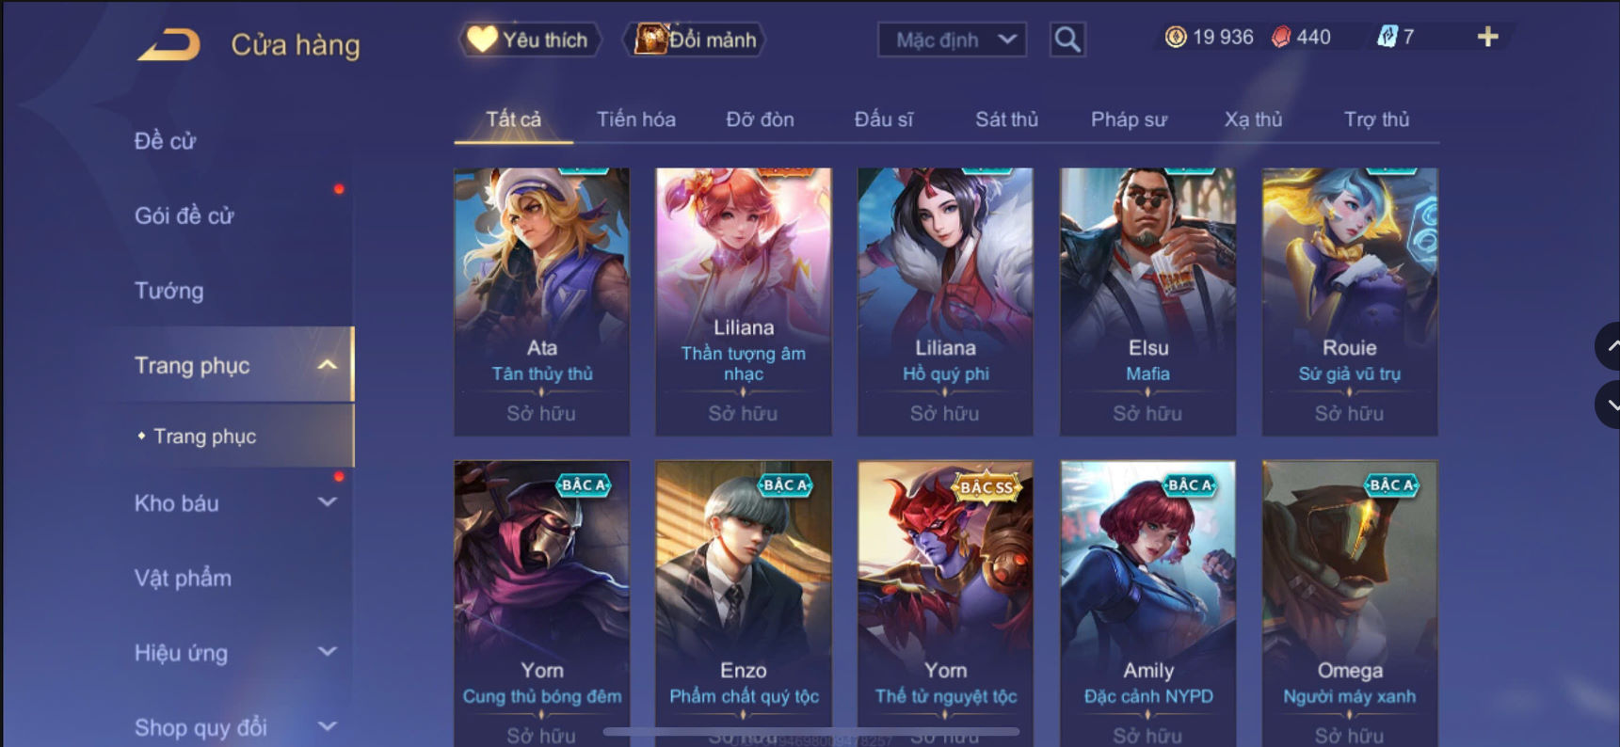Screen dimensions: 1620x747
Task: Click the red ruby currency icon
Action: 1281,37
